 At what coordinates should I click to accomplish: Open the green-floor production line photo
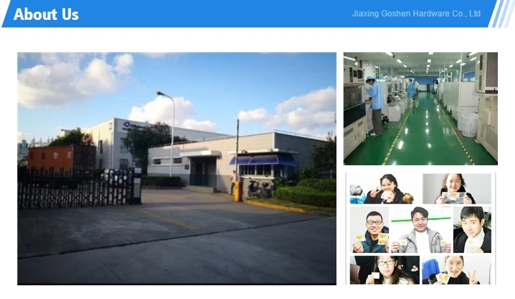(420, 108)
